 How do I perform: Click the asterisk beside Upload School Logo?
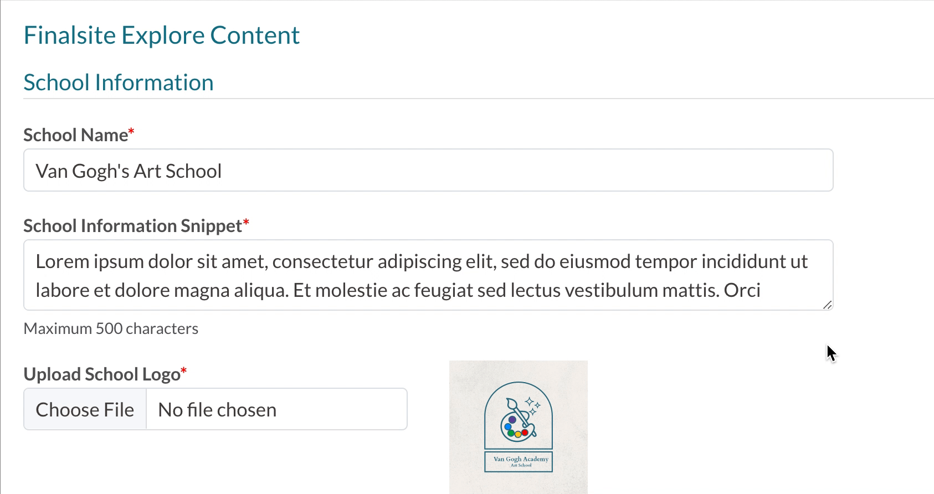pyautogui.click(x=184, y=371)
